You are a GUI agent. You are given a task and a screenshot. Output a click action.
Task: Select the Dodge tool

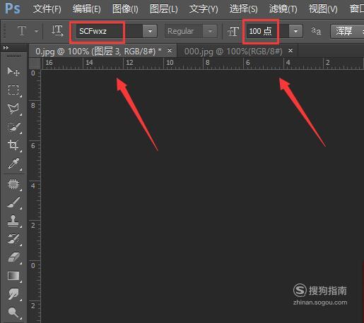(13, 312)
